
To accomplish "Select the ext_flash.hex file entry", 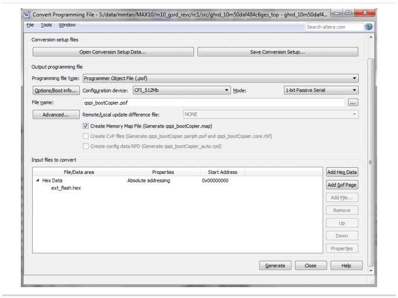I will coord(66,188).
